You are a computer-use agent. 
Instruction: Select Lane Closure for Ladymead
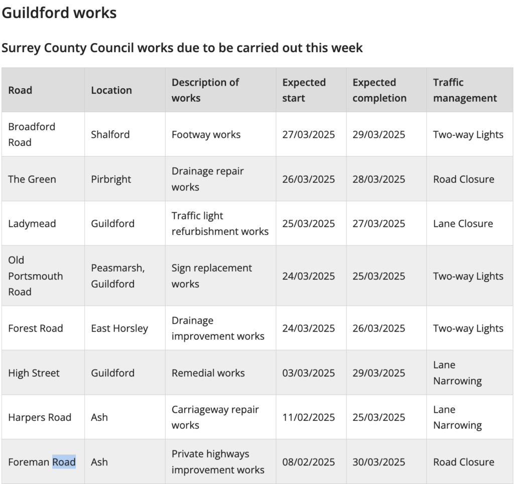463,223
